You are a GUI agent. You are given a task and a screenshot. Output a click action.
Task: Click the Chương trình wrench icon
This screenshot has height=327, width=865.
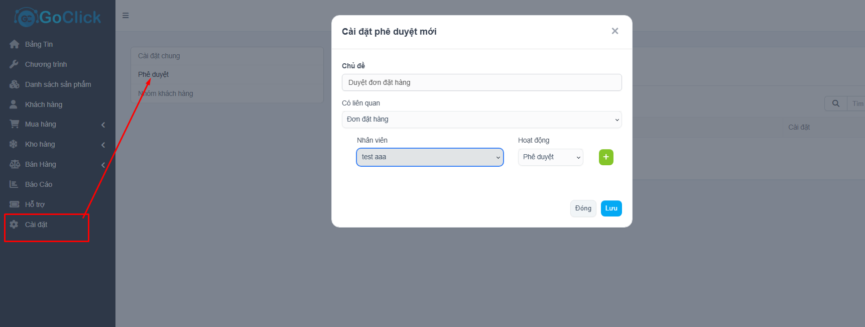point(14,64)
